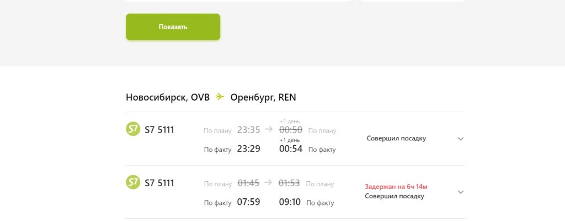Click the actual arrival time 00:54

click(291, 149)
